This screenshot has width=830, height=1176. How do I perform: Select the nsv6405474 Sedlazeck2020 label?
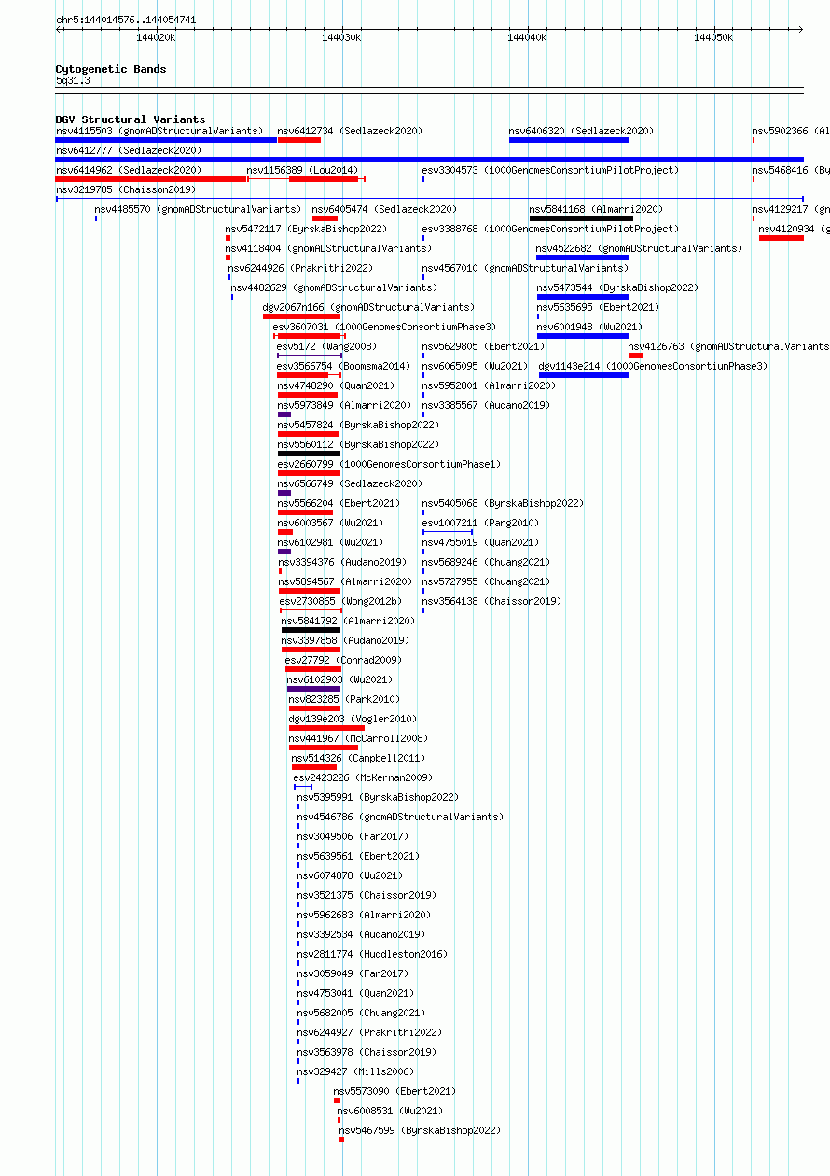pyautogui.click(x=384, y=209)
